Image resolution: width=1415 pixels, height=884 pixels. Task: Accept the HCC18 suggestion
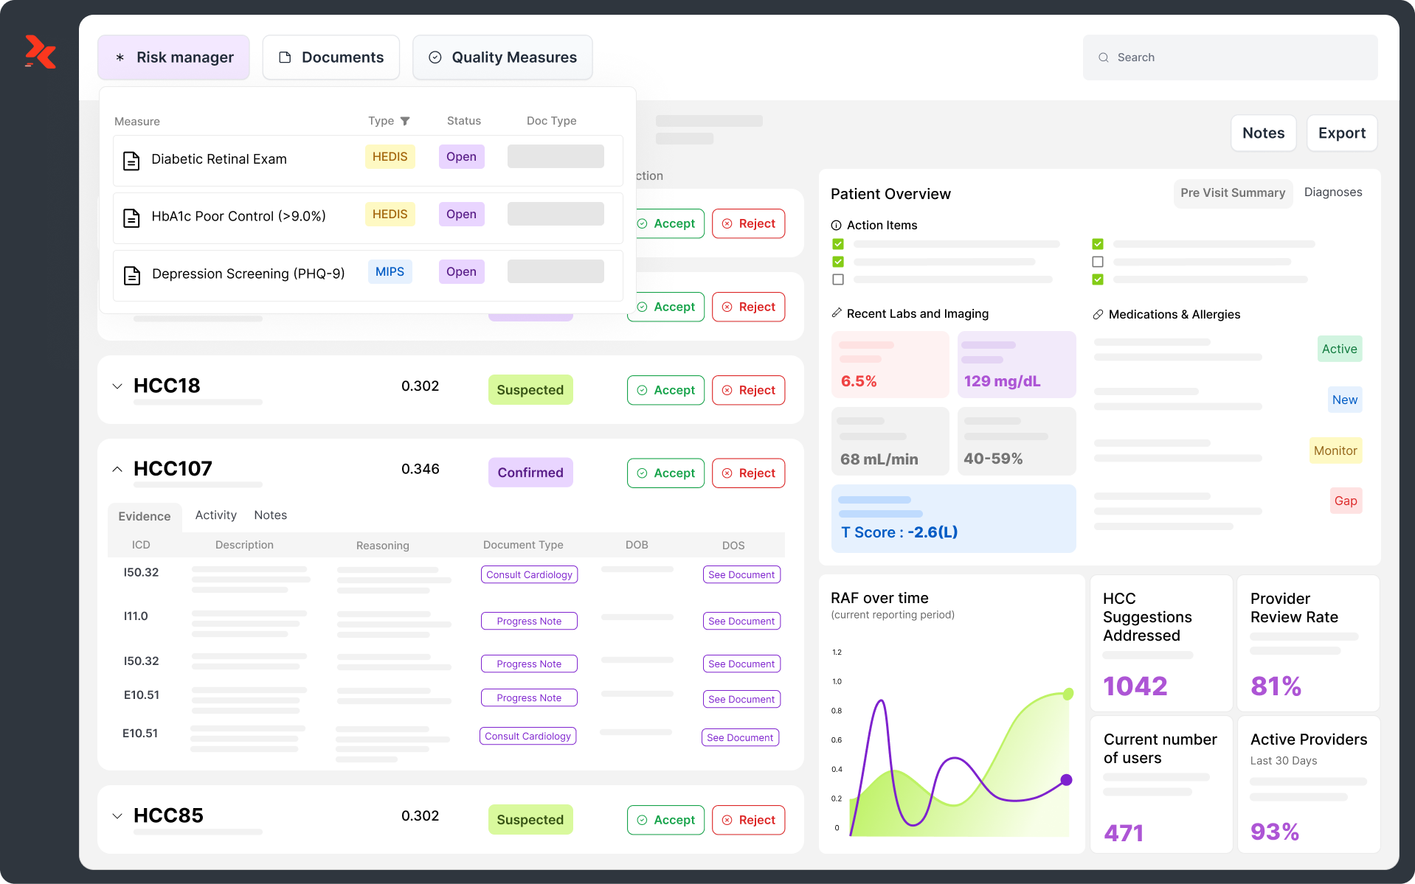[x=665, y=390]
